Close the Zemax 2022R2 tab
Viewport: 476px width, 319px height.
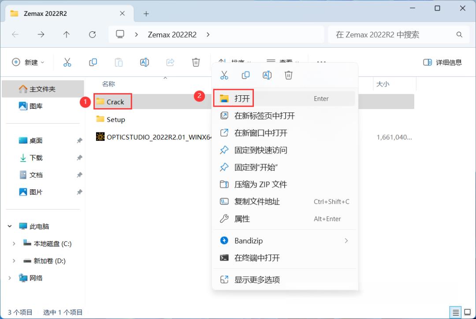[122, 13]
